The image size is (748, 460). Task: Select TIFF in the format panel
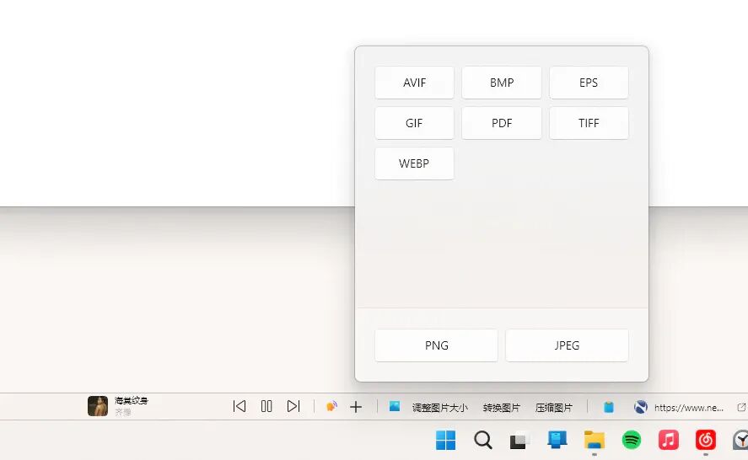coord(589,123)
